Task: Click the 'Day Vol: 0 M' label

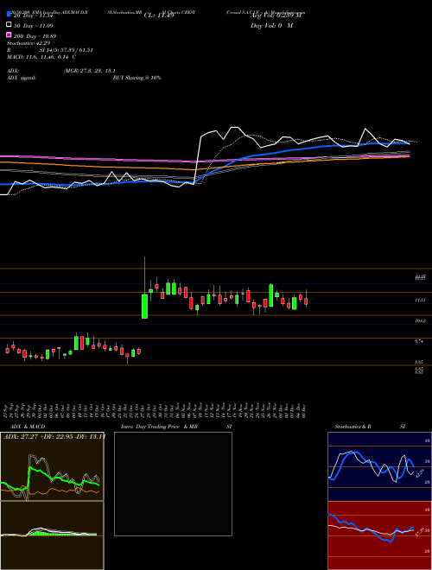Action: coord(271,26)
